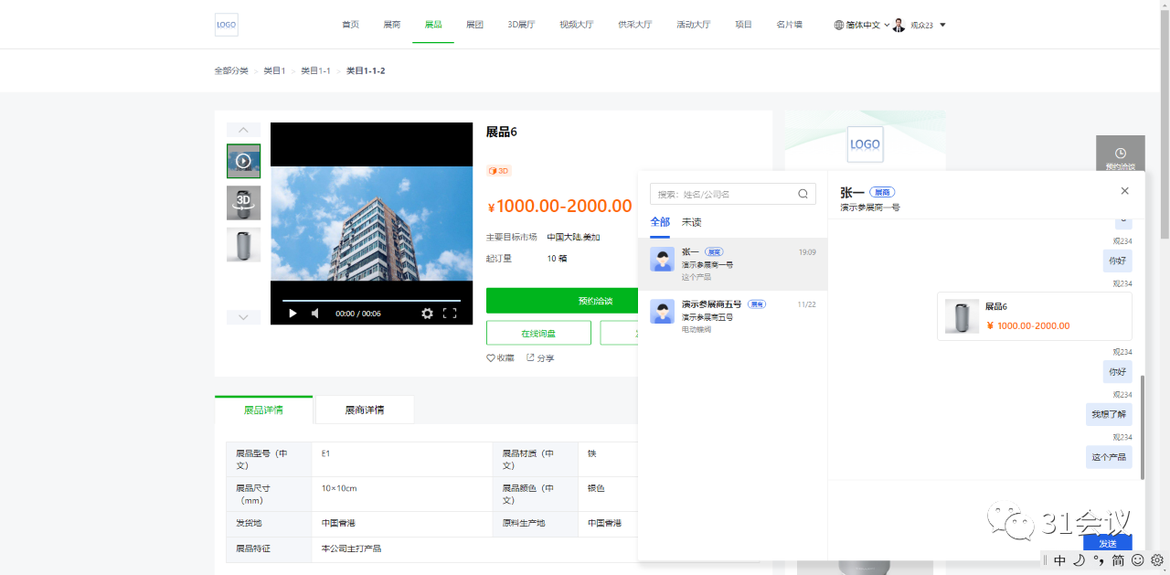Play the product video
1170x575 pixels.
292,314
